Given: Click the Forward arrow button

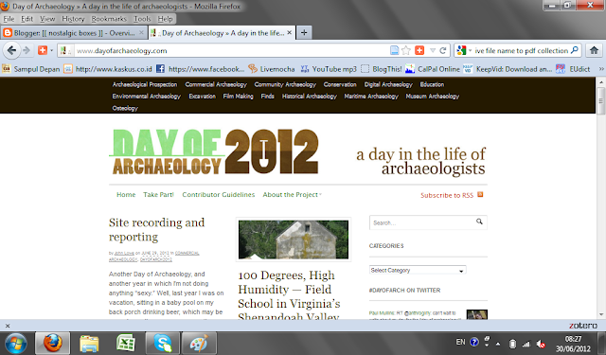Looking at the screenshot, I should 27,50.
